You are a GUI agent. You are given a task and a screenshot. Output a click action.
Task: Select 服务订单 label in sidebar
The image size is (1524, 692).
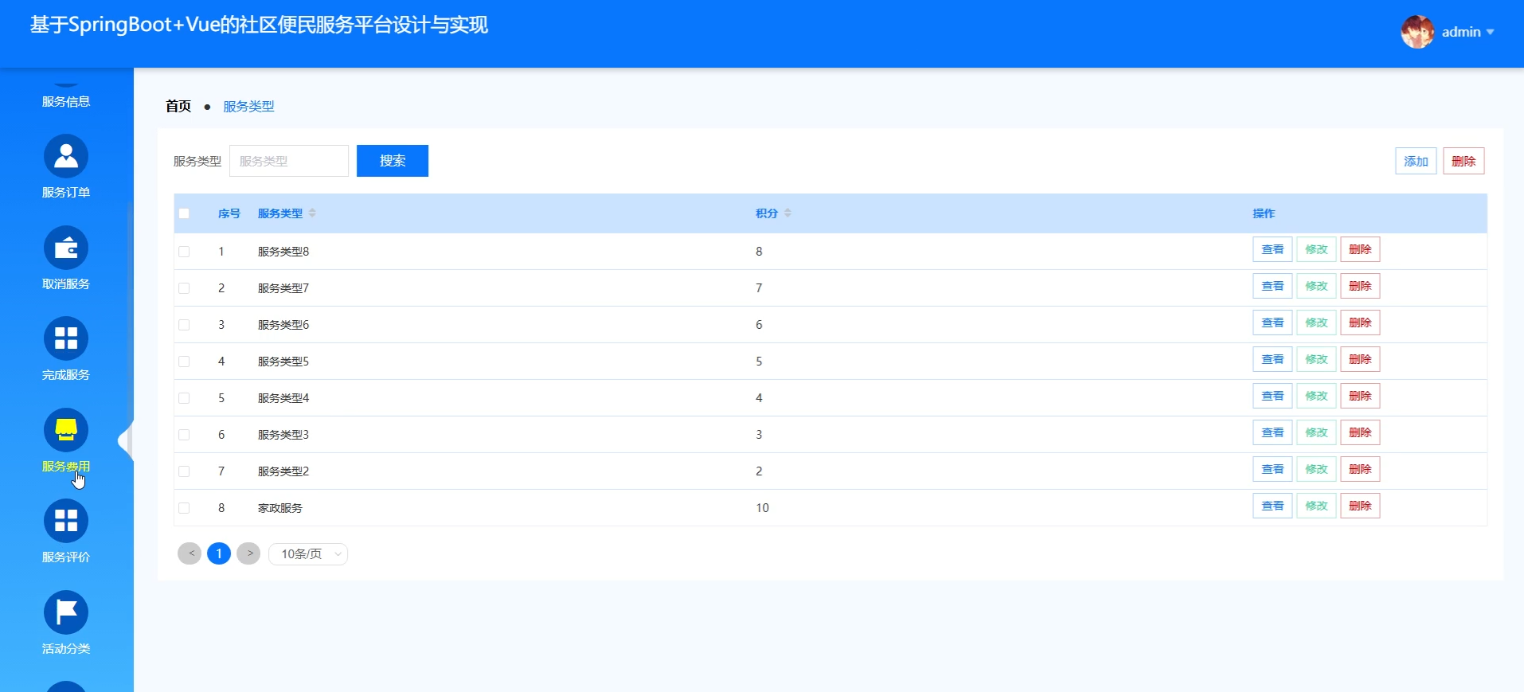pyautogui.click(x=66, y=193)
